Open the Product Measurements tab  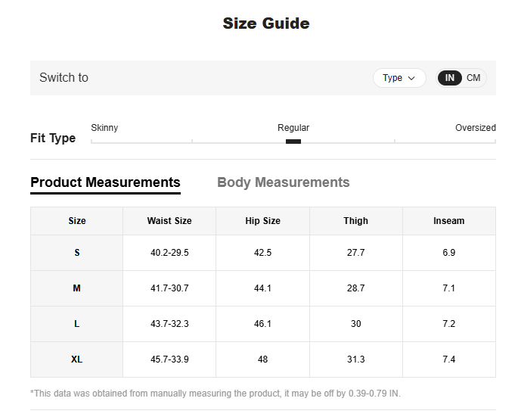click(x=105, y=182)
